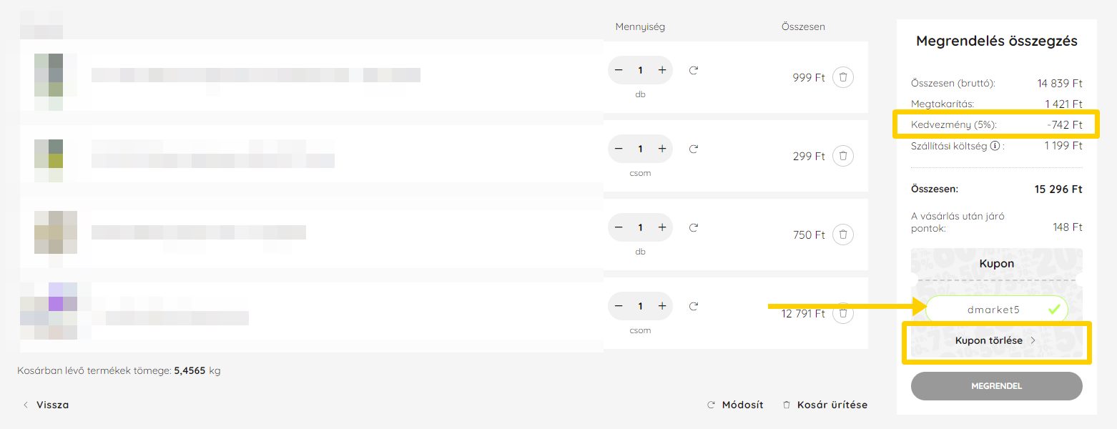Decrease quantity of the 750 Ft item

[619, 227]
